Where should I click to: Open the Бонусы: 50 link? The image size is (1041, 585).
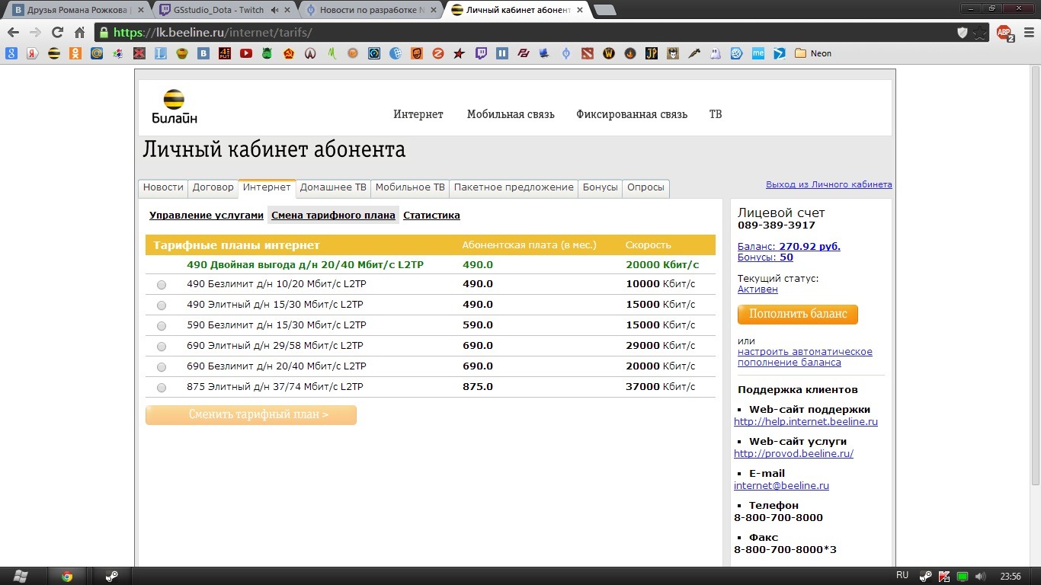click(x=765, y=257)
